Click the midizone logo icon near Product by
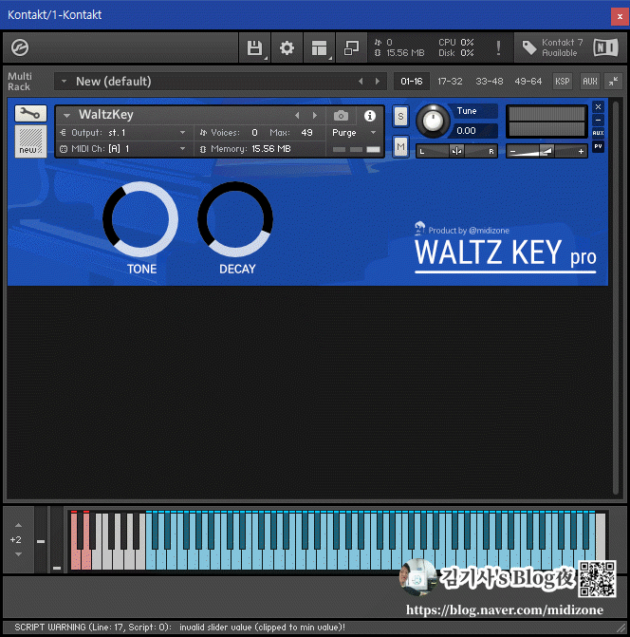Screen dimensions: 630x637 pos(419,228)
